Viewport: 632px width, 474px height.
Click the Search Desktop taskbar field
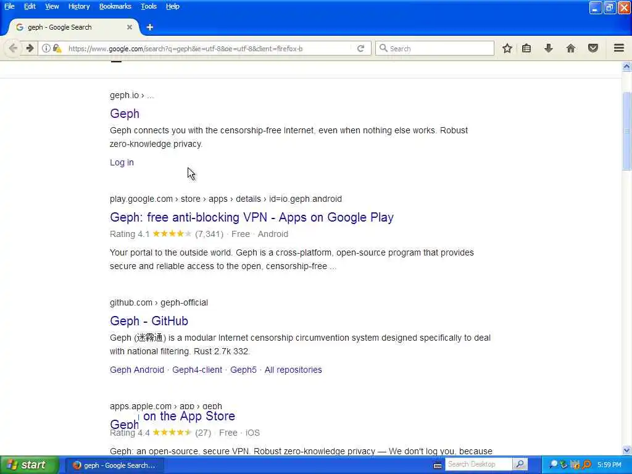pyautogui.click(x=478, y=464)
